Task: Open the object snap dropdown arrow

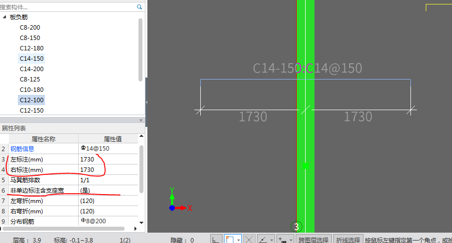Action: (x=239, y=240)
